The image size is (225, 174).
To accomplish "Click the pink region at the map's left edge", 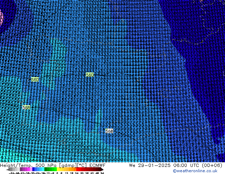I will [x=1, y=17].
